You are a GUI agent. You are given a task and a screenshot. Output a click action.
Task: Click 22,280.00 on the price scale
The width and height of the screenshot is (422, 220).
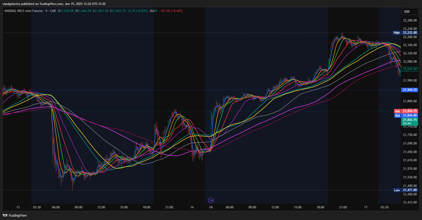click(x=409, y=20)
